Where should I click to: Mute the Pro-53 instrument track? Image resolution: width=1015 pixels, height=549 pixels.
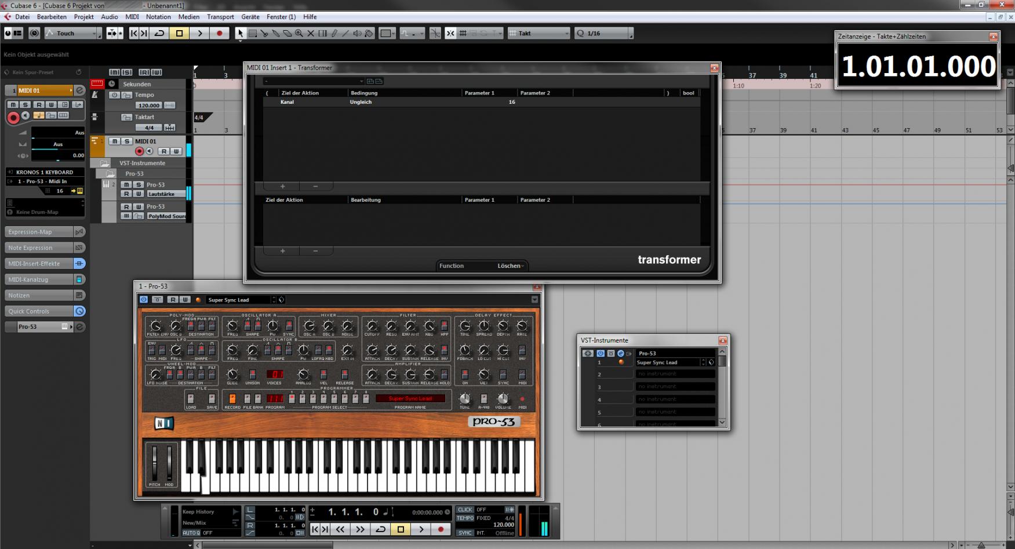[x=126, y=185]
